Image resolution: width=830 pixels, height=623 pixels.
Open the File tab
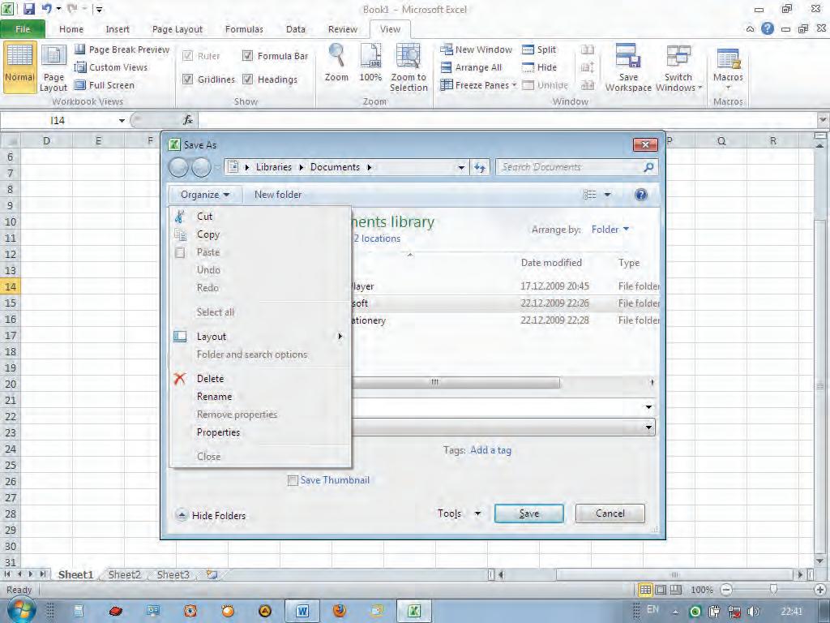click(x=23, y=29)
